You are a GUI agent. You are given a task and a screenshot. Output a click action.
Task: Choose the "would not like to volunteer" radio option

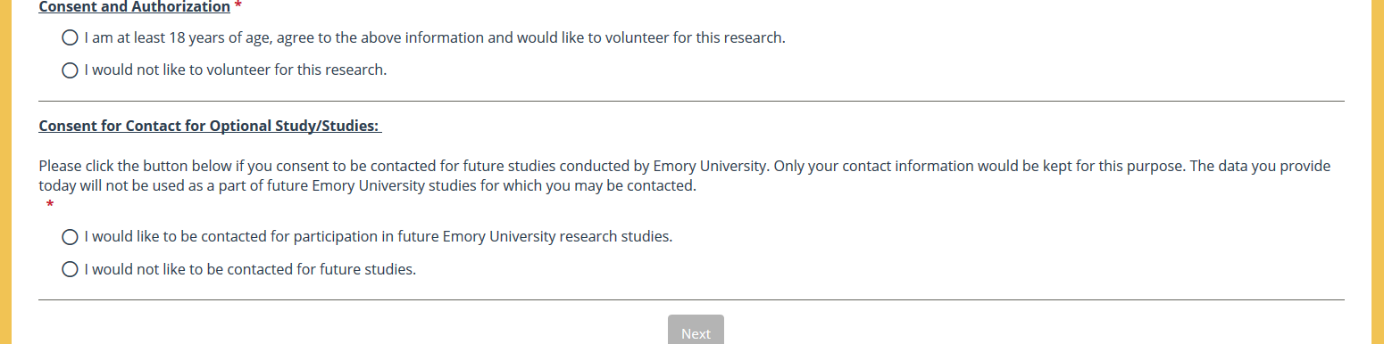(71, 70)
